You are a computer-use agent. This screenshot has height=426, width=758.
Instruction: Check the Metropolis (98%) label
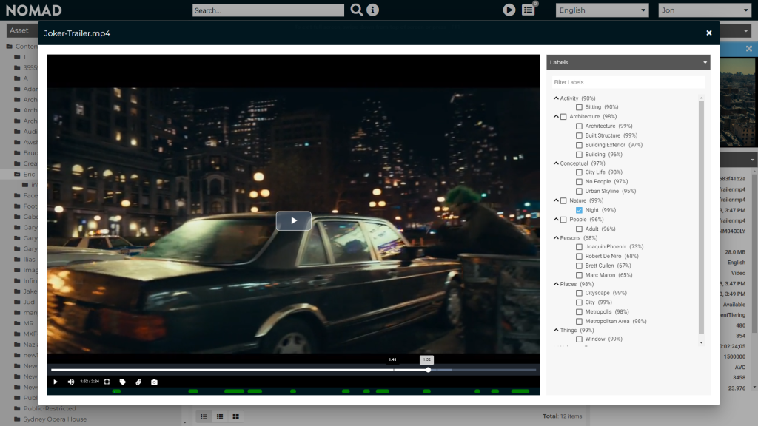(x=579, y=311)
